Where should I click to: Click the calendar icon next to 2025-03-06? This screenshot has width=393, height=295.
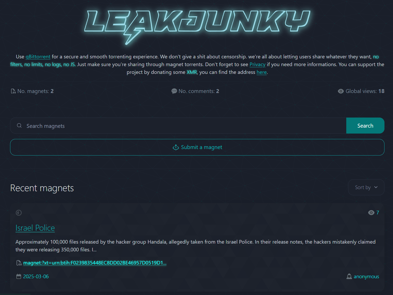pos(19,276)
